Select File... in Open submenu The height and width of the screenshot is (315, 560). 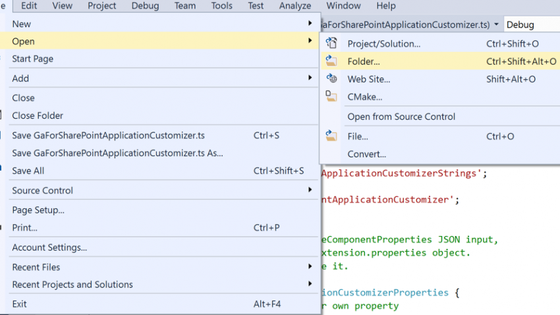click(440, 136)
